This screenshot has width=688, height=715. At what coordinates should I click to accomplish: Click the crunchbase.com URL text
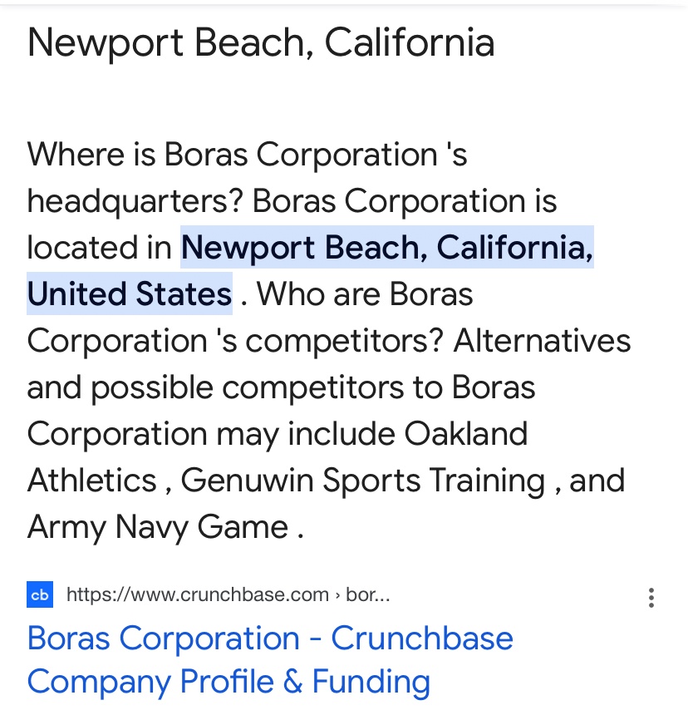click(x=198, y=594)
